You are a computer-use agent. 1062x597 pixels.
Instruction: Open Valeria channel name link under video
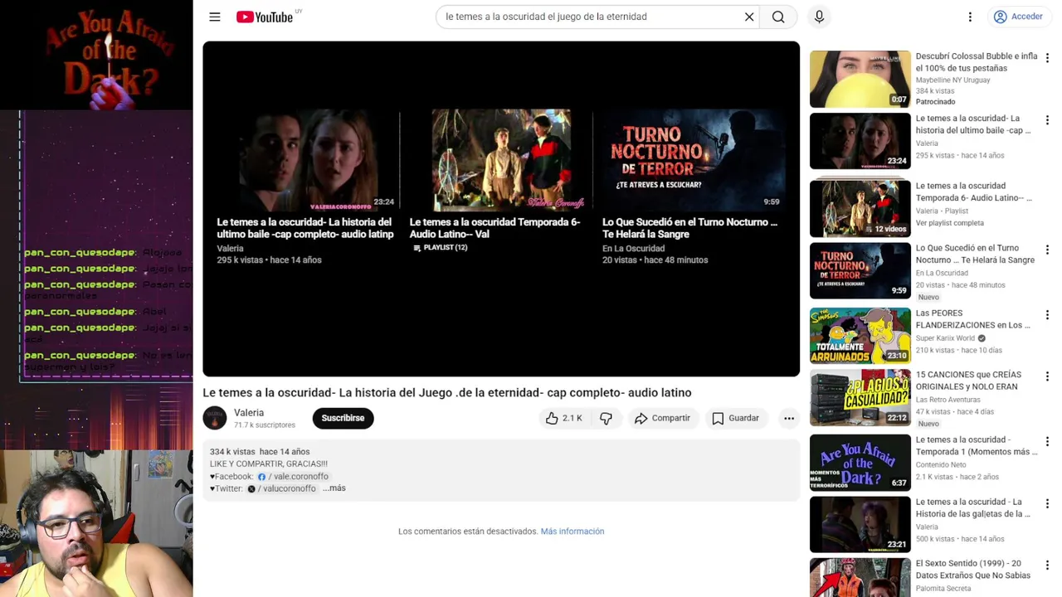tap(249, 413)
